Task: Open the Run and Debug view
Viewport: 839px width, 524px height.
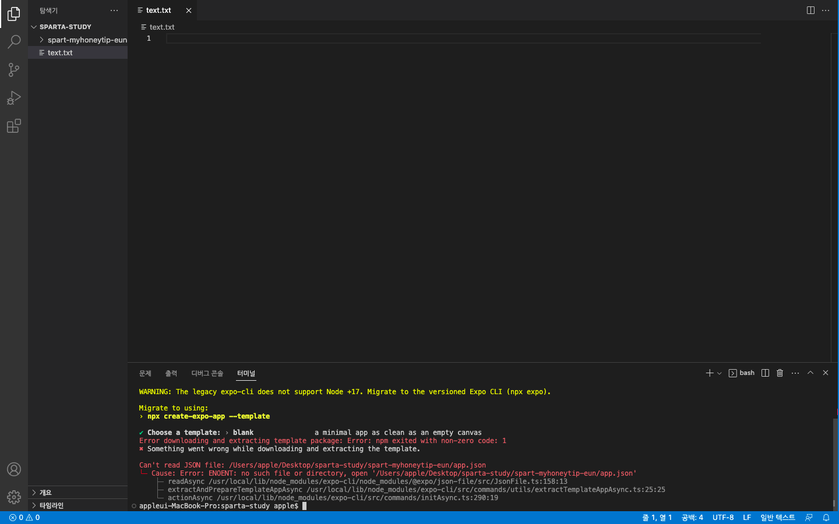Action: click(14, 98)
